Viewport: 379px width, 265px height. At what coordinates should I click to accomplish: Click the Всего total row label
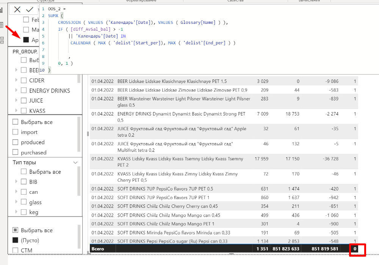pos(98,249)
